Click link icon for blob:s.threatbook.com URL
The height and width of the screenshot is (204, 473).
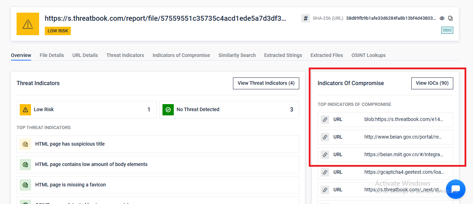click(325, 120)
